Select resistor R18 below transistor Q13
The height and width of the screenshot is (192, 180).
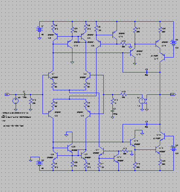[135, 165]
